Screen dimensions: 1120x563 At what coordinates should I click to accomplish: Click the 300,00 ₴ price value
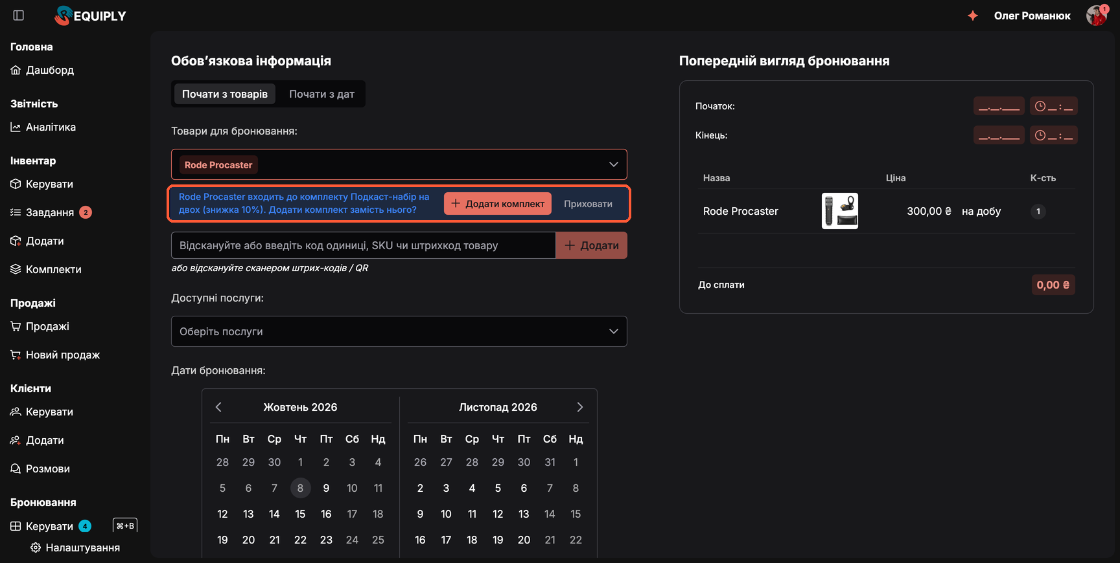tap(929, 211)
